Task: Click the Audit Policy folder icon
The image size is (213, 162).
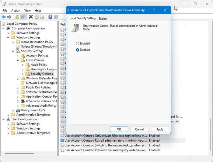Action: 28,65
